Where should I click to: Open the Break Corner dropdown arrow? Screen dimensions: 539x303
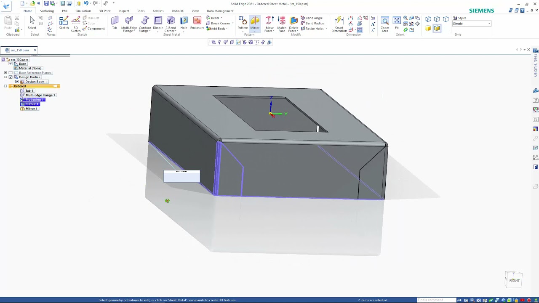pyautogui.click(x=232, y=24)
